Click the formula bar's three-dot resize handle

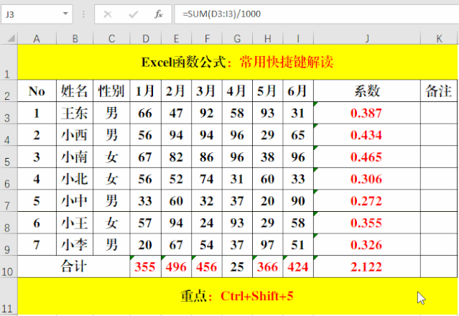[x=83, y=14]
